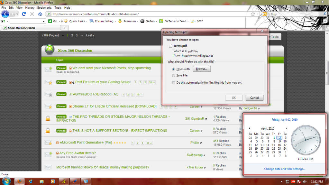Expand the Quick Links dropdown arrow
This screenshot has width=329, height=185.
click(87, 21)
